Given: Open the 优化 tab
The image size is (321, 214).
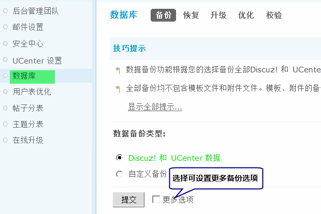Looking at the screenshot, I should 246,15.
